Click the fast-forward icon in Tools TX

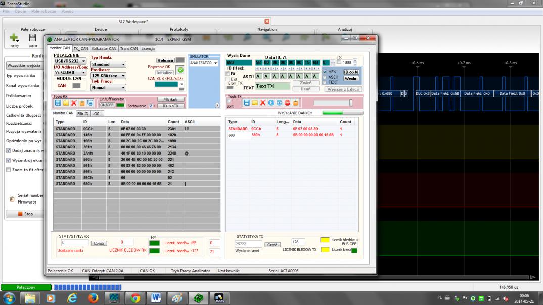(279, 103)
